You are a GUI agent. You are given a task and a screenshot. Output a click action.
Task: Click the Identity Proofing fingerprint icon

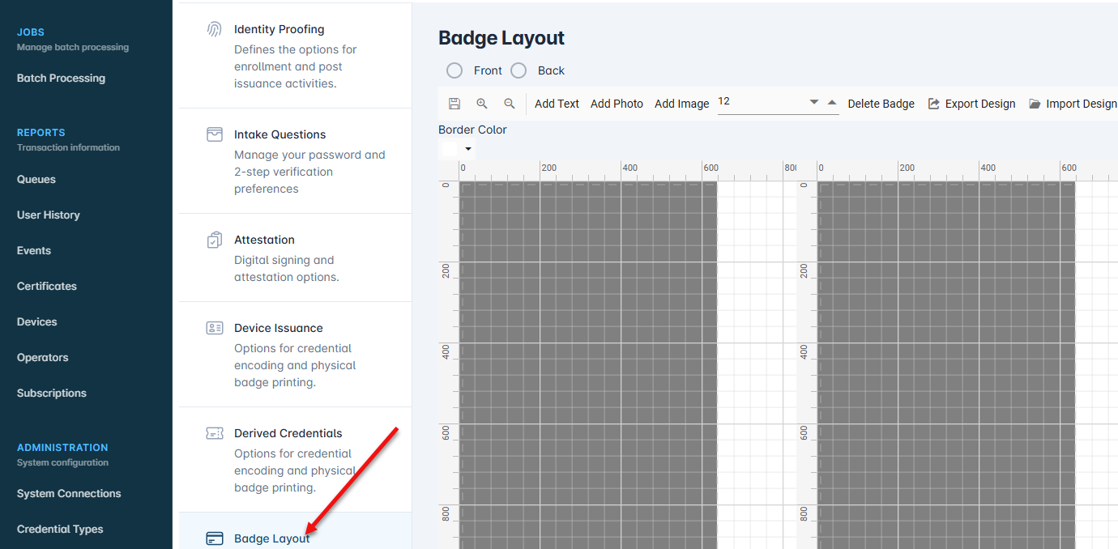215,29
